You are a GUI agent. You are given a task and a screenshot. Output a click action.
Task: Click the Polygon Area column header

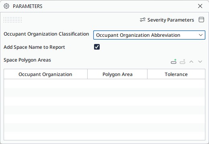pyautogui.click(x=117, y=74)
